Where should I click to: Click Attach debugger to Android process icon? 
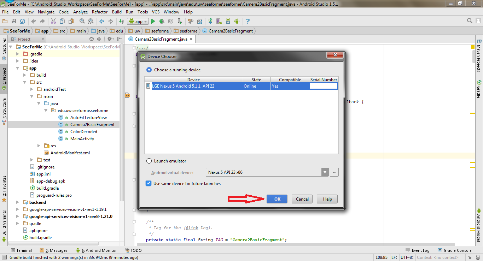pos(180,21)
